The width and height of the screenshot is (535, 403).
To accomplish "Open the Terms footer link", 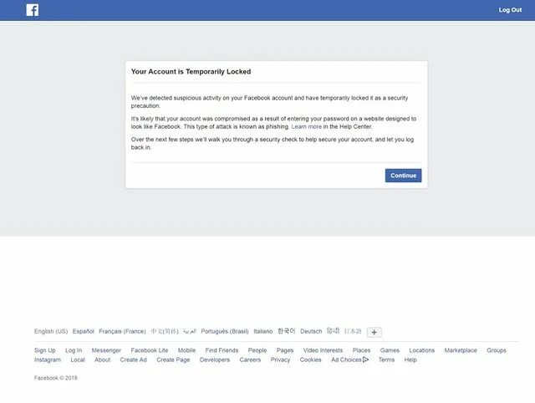I will tap(386, 360).
